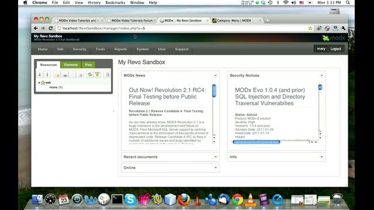
Task: Click the volume icon in the menu bar
Action: pos(293,2)
